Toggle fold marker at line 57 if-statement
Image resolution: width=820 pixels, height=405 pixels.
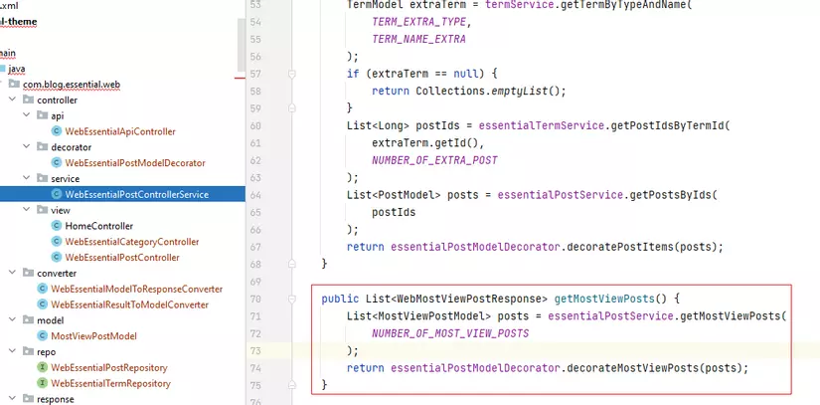pos(291,74)
